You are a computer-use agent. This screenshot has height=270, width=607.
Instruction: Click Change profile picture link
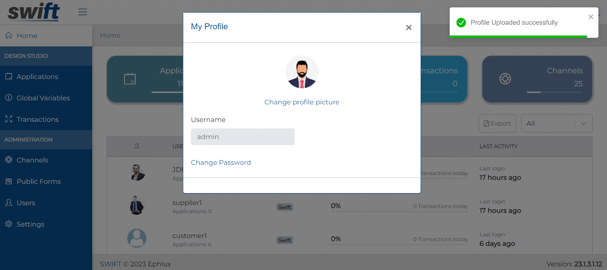click(x=302, y=102)
